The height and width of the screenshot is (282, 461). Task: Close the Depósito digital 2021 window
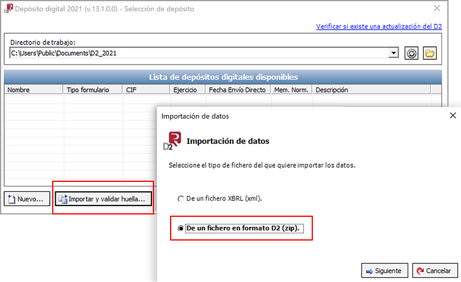pos(437,8)
